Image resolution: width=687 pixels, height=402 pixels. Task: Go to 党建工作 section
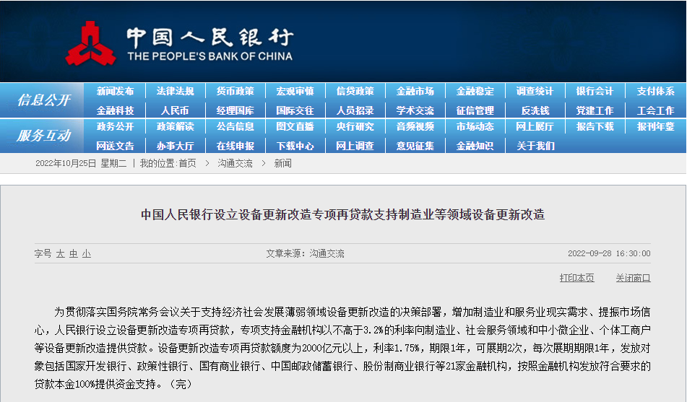click(x=595, y=110)
